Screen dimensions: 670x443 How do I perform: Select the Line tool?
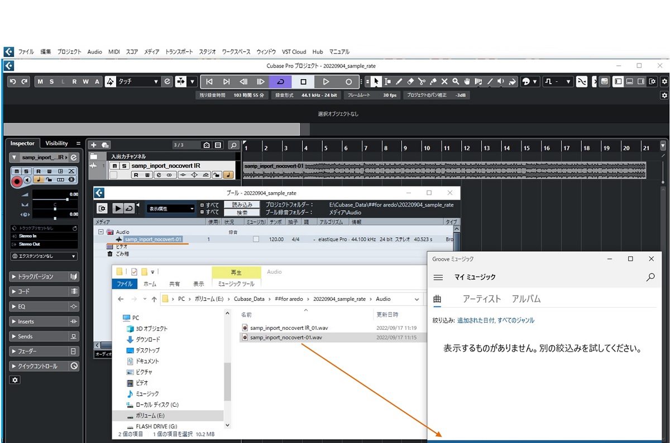490,82
